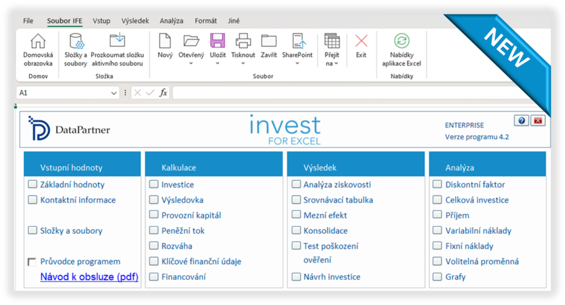The width and height of the screenshot is (565, 305).
Task: Open Složky a soubory ribbon icon
Action: pyautogui.click(x=76, y=41)
